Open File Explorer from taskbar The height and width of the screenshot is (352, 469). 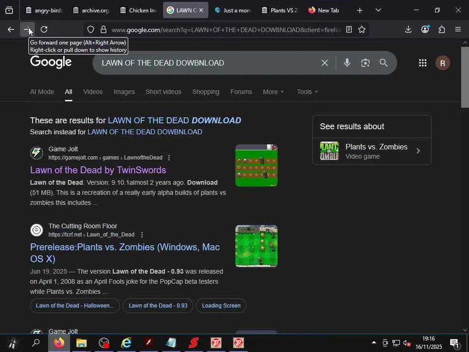pos(82,343)
